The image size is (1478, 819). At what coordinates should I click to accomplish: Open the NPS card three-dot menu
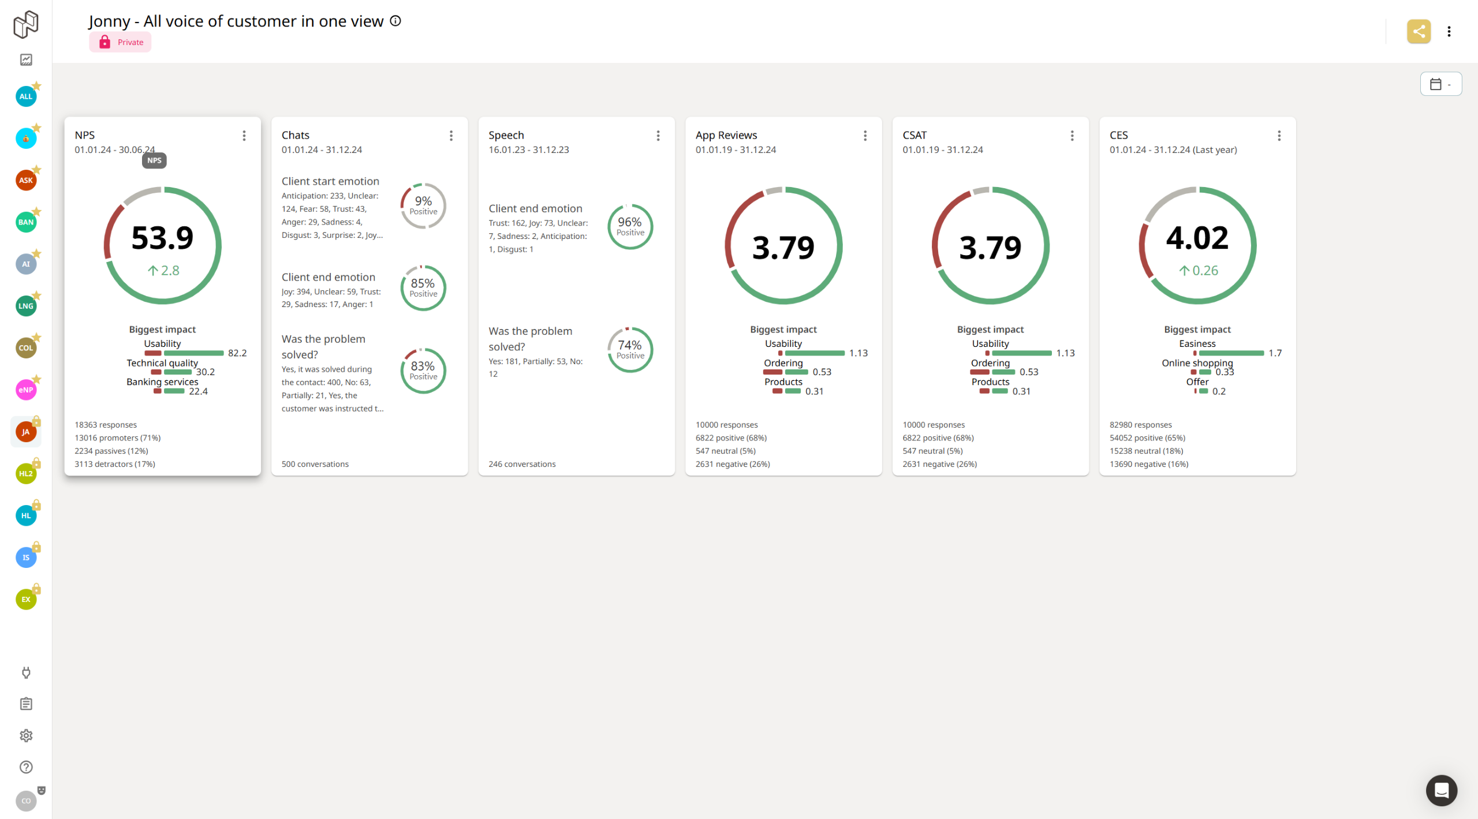coord(244,136)
